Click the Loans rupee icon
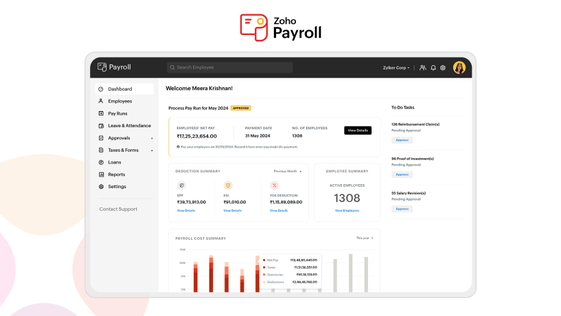 coord(101,162)
